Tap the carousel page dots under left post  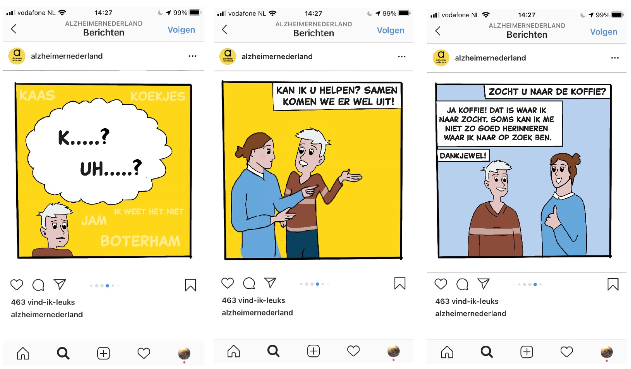point(104,285)
